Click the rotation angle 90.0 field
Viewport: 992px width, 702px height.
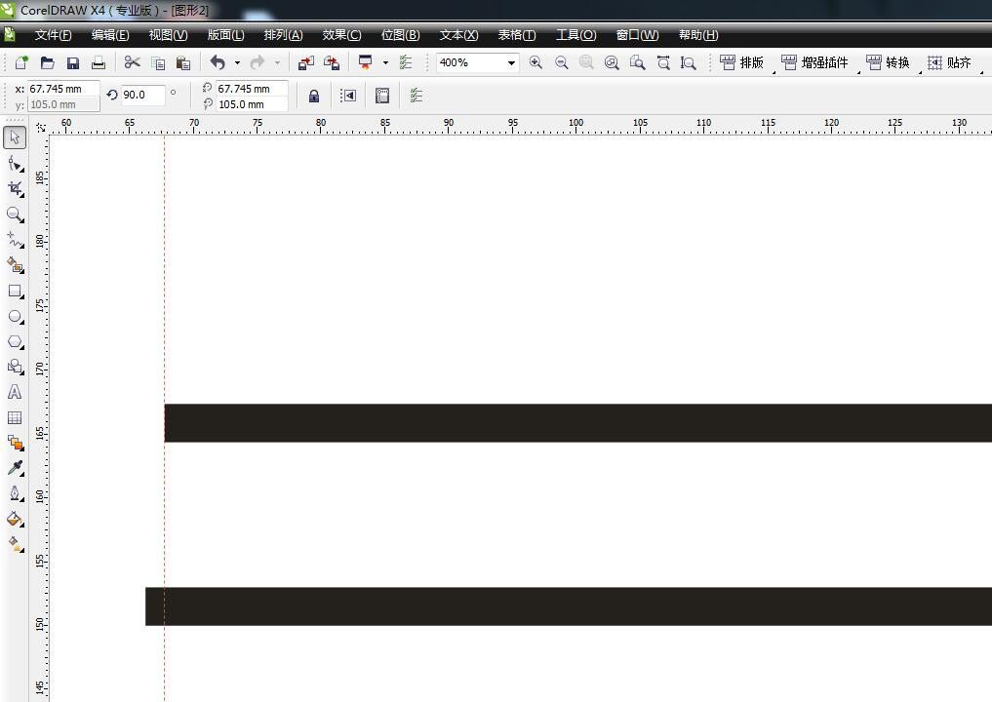(x=141, y=95)
